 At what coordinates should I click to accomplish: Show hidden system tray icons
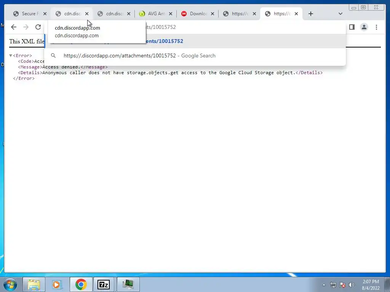tap(324, 285)
